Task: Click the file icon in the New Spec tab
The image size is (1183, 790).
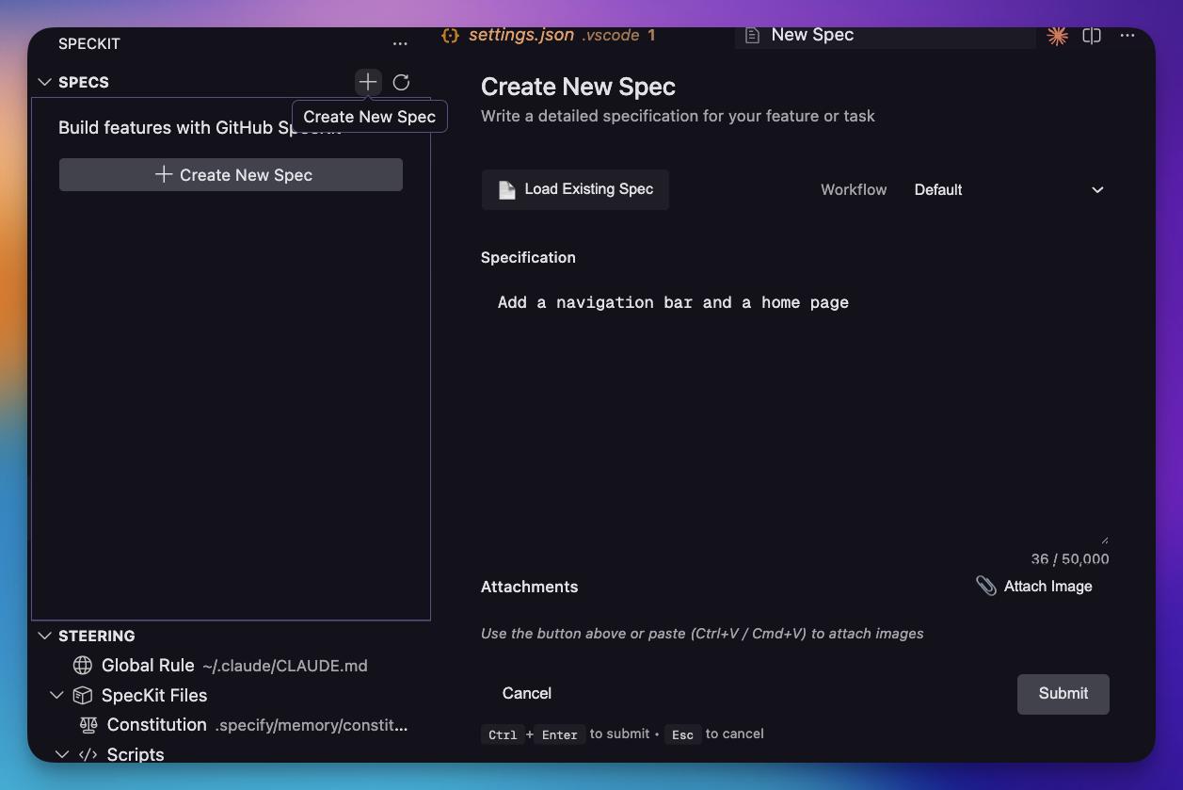Action: click(751, 34)
